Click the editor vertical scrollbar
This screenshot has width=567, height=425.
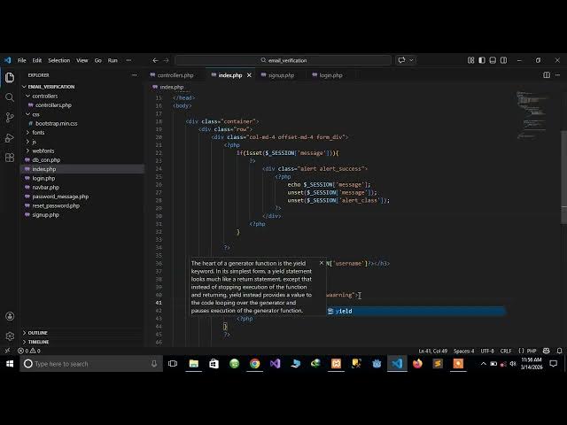563,177
